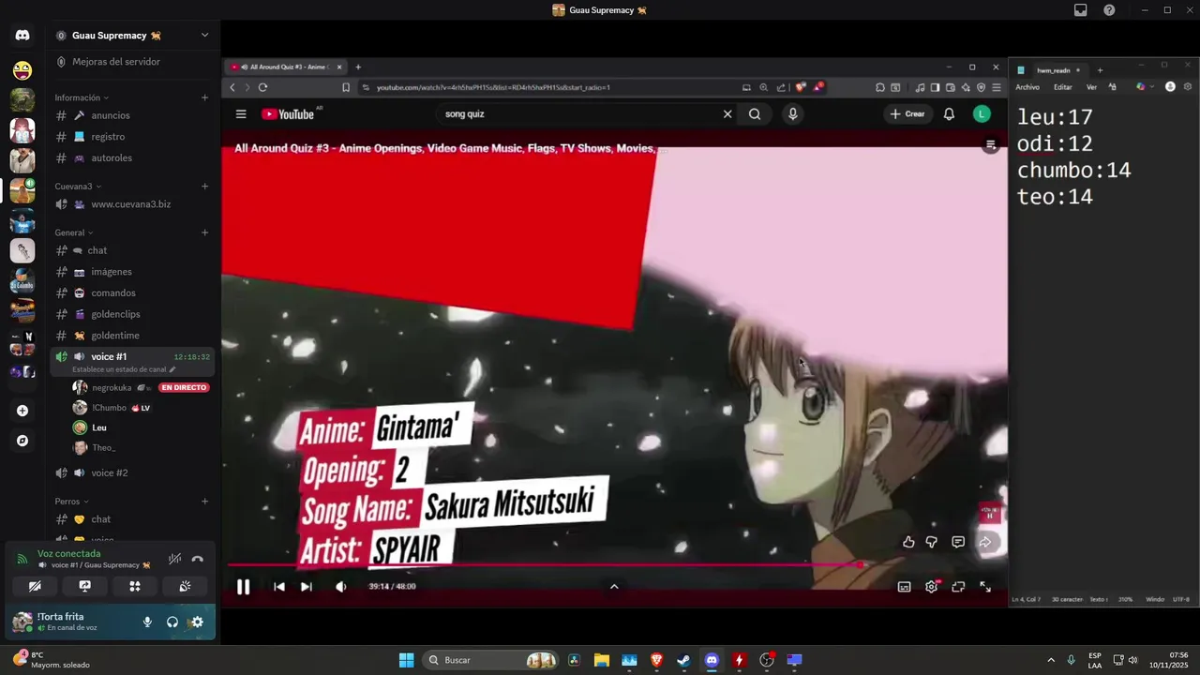Toggle YouTube subtitles button
The height and width of the screenshot is (675, 1200).
coord(904,587)
